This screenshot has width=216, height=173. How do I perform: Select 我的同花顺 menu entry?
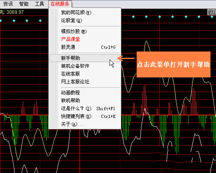(x=85, y=13)
